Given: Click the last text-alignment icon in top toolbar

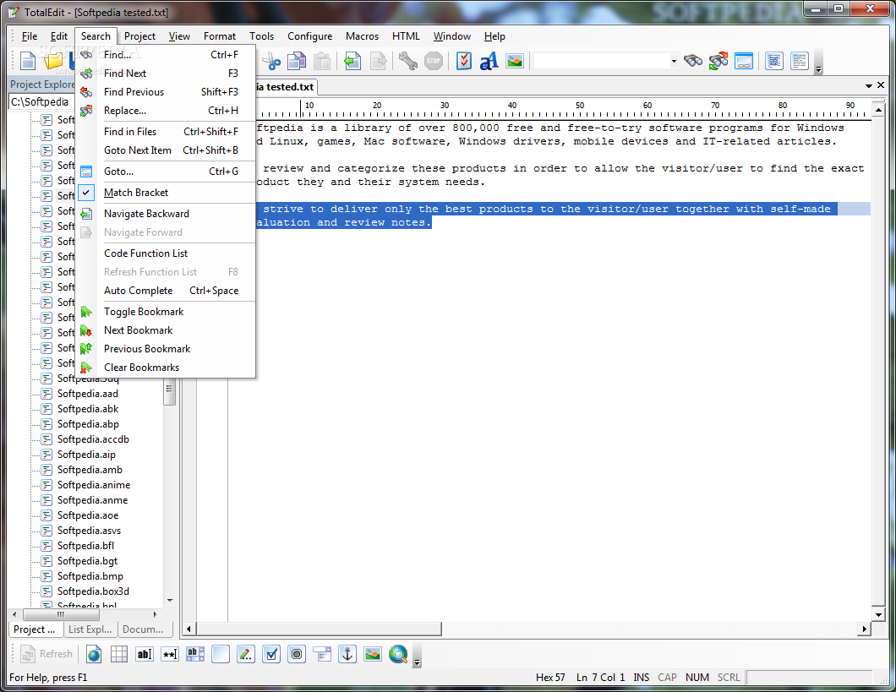Looking at the screenshot, I should point(800,61).
